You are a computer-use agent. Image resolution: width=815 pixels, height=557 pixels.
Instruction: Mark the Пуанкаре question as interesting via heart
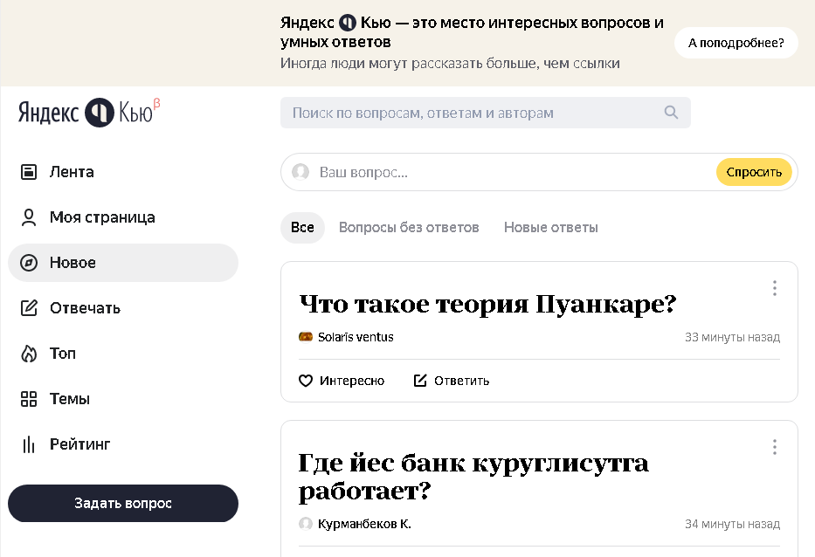tap(307, 380)
